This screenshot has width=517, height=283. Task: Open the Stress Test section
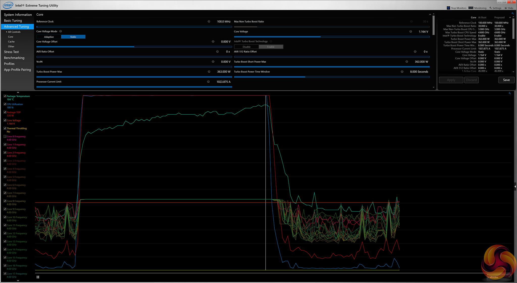coord(11,52)
